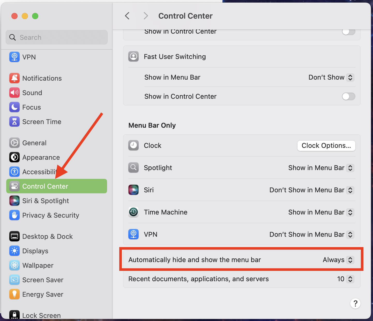
Task: Click the Notifications bell icon
Action: click(14, 78)
